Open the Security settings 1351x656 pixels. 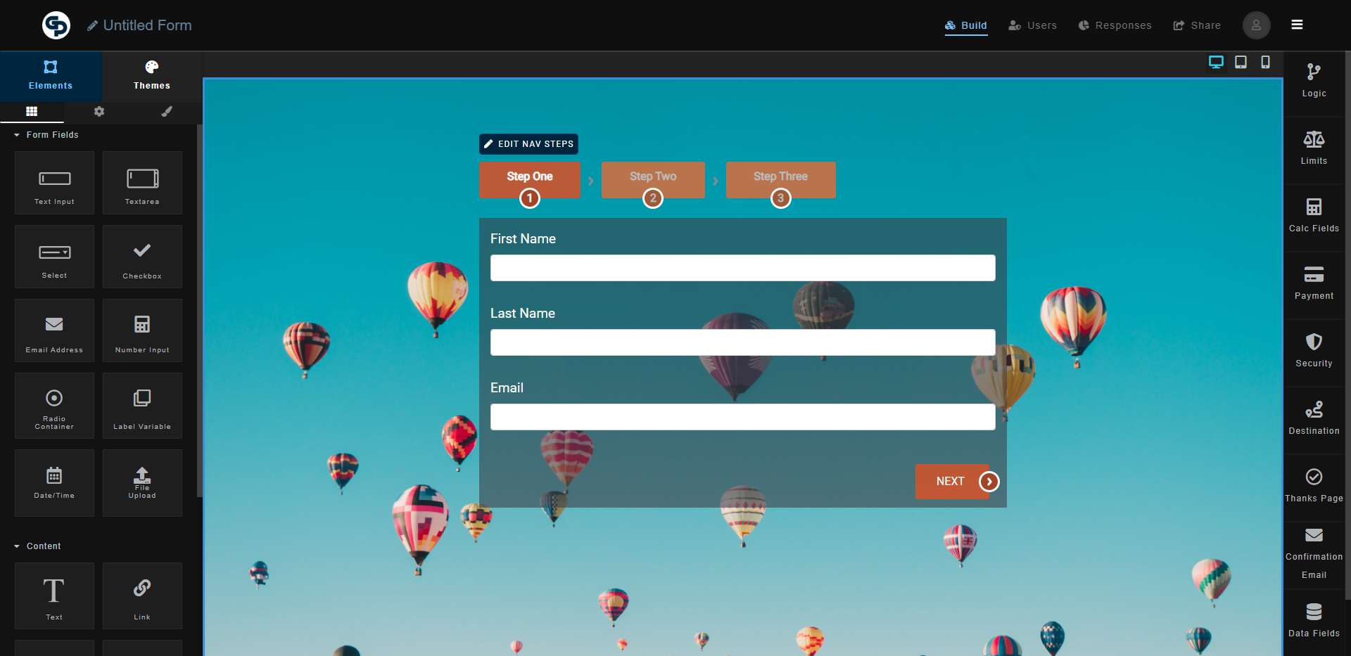tap(1314, 351)
